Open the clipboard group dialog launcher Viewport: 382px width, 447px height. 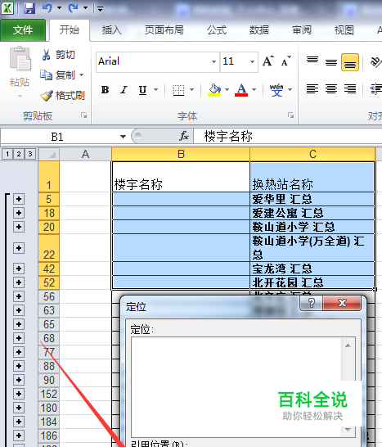pyautogui.click(x=83, y=115)
